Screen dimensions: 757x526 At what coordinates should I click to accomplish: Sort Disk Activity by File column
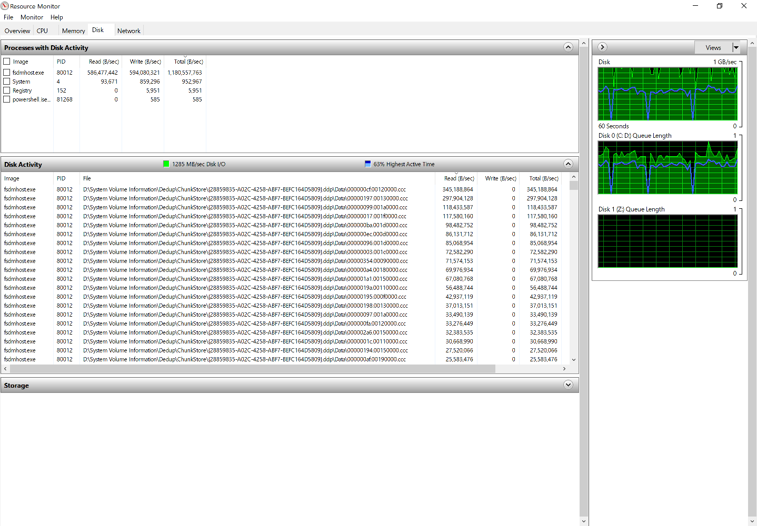(257, 178)
